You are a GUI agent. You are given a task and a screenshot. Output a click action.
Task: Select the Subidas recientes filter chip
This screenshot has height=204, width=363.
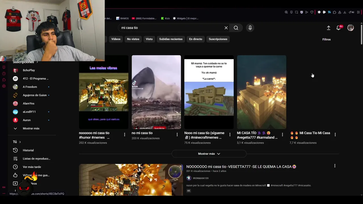[171, 39]
